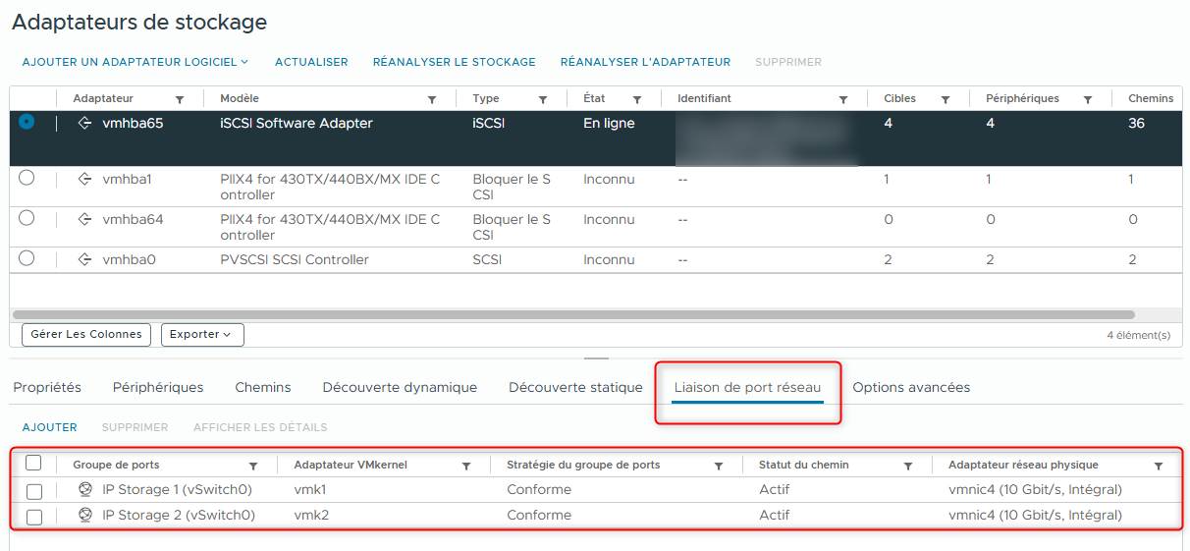Select the vmhba64 radio button

coord(27,218)
